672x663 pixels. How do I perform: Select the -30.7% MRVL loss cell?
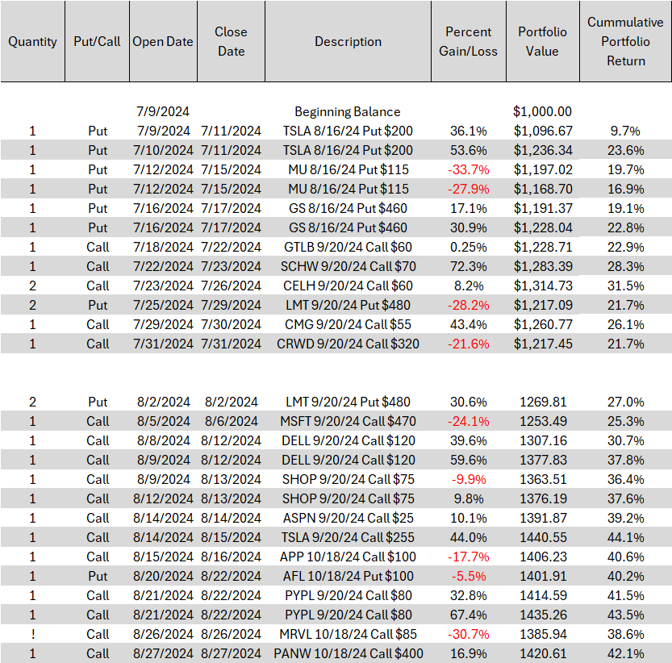[469, 634]
